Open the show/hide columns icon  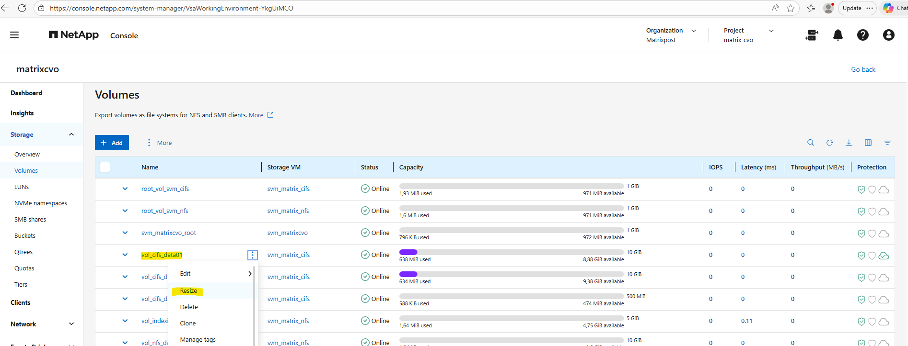(x=868, y=143)
